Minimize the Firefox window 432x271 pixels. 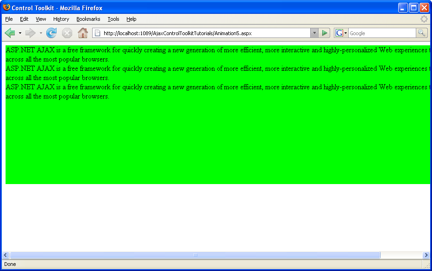(403, 8)
